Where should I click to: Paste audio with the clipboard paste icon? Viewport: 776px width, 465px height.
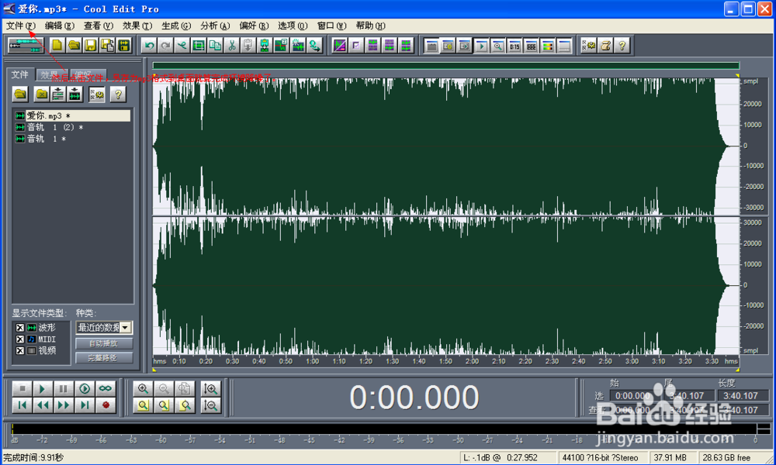[248, 46]
